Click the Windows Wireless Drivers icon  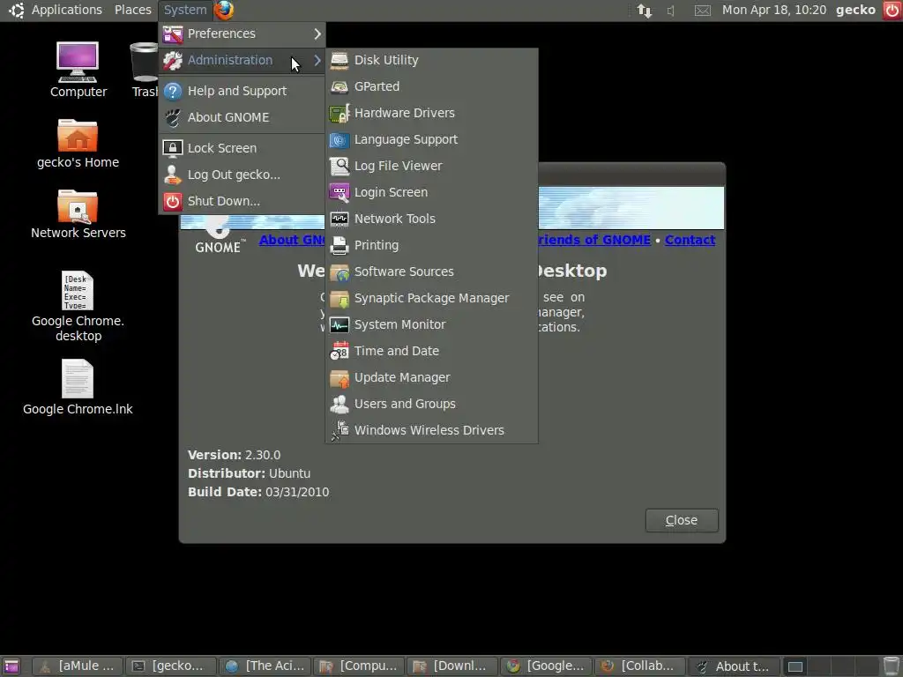pos(340,430)
